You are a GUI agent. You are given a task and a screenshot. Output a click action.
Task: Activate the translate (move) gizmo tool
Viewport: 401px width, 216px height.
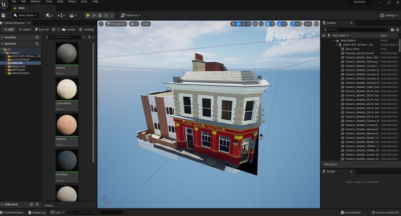click(238, 24)
